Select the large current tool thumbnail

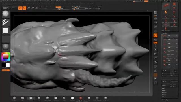coord(166,6)
